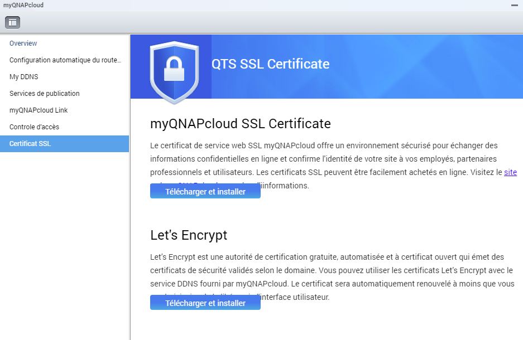Follow the 'site' hyperlink in the description
The image size is (523, 340).
pyautogui.click(x=510, y=172)
